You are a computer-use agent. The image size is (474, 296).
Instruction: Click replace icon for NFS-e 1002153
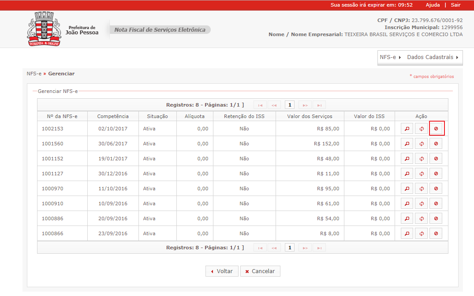(x=422, y=129)
